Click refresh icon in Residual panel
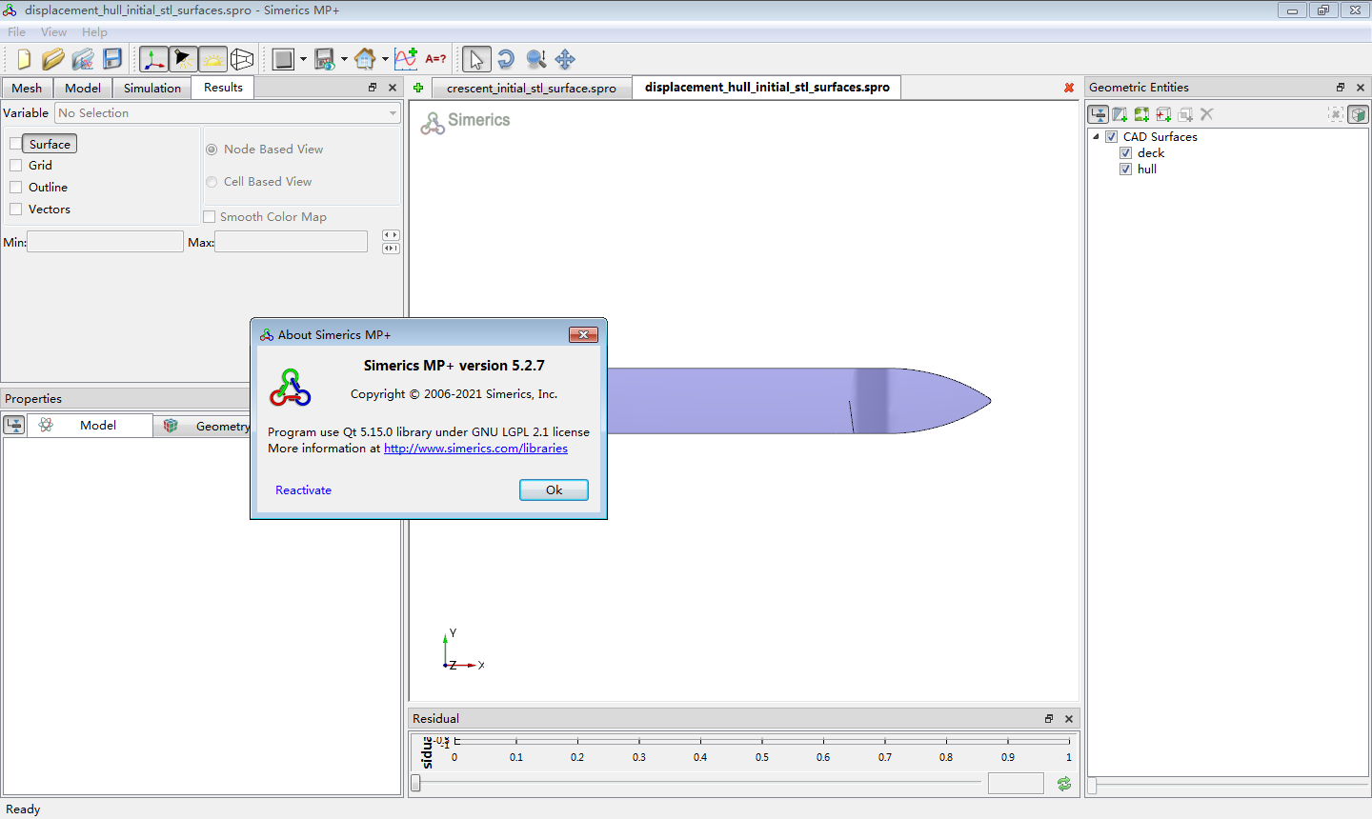The image size is (1372, 819). [1064, 784]
